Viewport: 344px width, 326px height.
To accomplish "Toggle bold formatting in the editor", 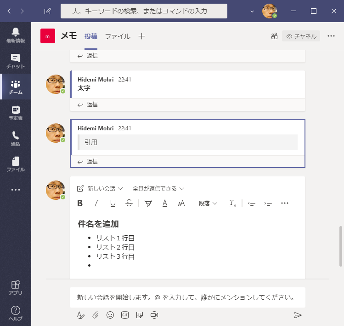I will coord(80,203).
